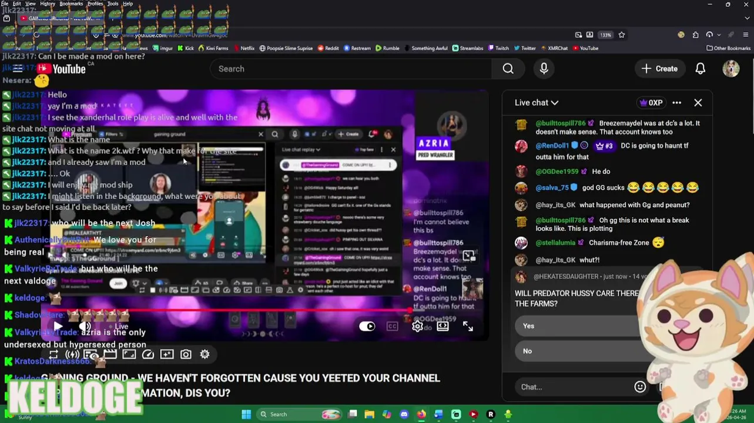Open the account avatar menu
The image size is (754, 423).
pos(730,69)
